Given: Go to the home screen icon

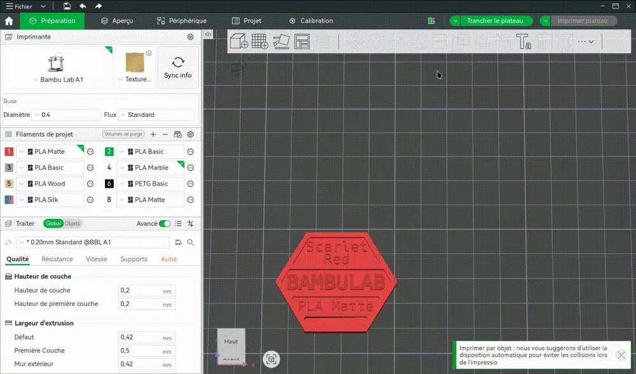Looking at the screenshot, I should click(9, 21).
